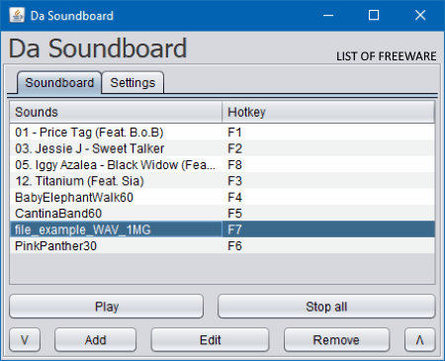Sort by the Sounds column header

pos(116,112)
